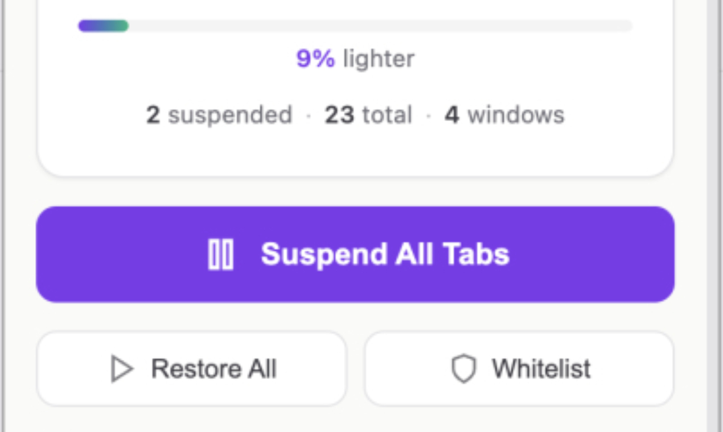Click the pause icon on Suspend All Tabs

[220, 254]
